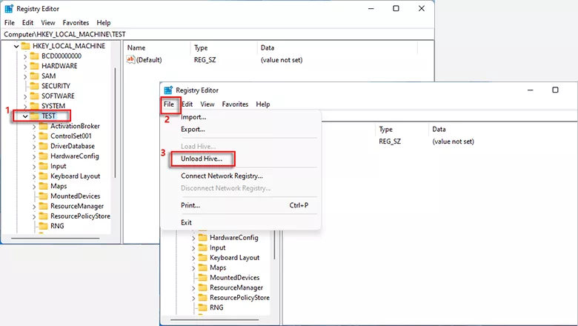Click the RNG folder icon in back window
Viewport: 578px width, 326px height.
tap(44, 226)
